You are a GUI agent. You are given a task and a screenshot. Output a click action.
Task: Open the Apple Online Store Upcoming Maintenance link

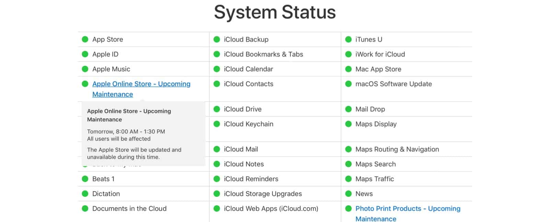coord(141,89)
